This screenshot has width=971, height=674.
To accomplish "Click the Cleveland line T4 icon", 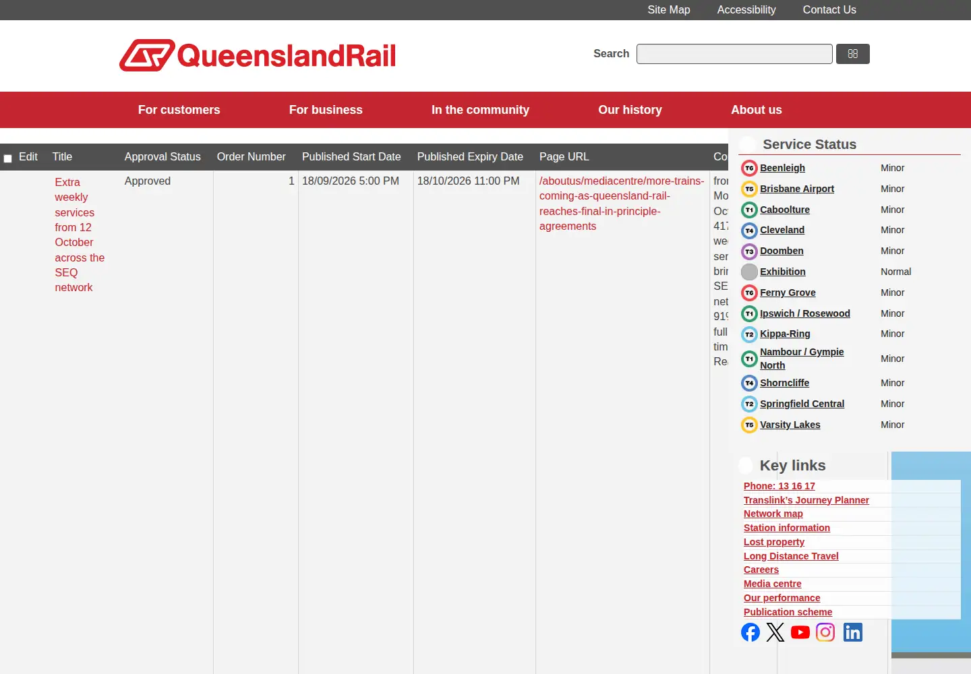I will point(749,231).
